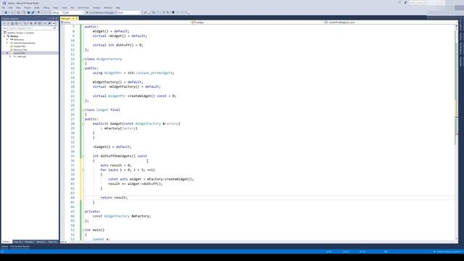
Task: Click the Solution Explorer Home icon
Action: [12, 23]
